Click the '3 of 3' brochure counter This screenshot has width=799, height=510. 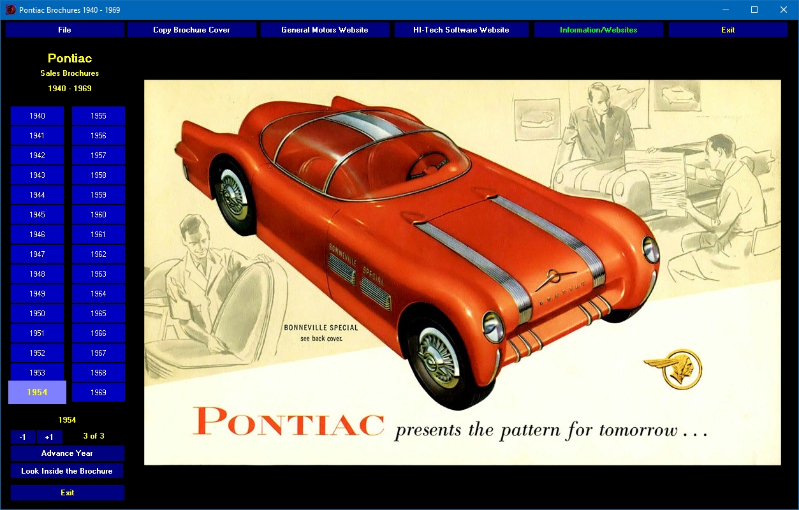[94, 436]
